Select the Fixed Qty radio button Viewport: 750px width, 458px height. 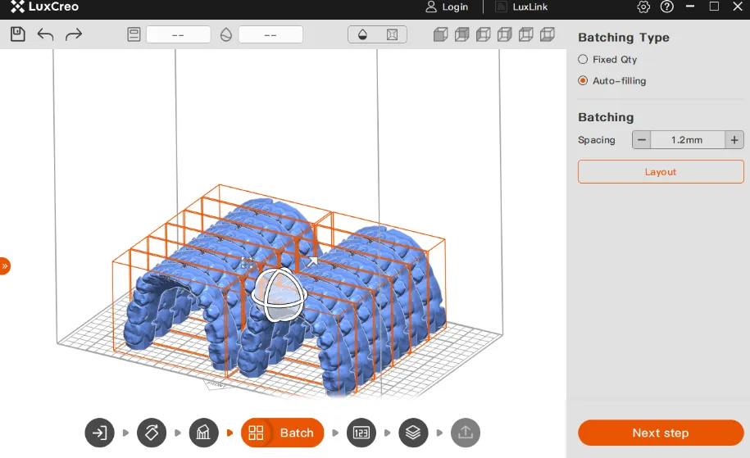click(x=583, y=60)
